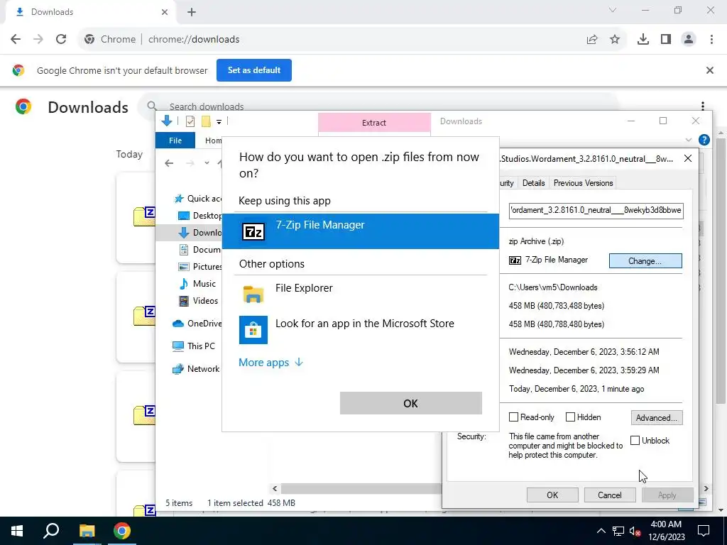Viewport: 727px width, 545px height.
Task: Enable the Read-only checkbox
Action: pos(513,417)
